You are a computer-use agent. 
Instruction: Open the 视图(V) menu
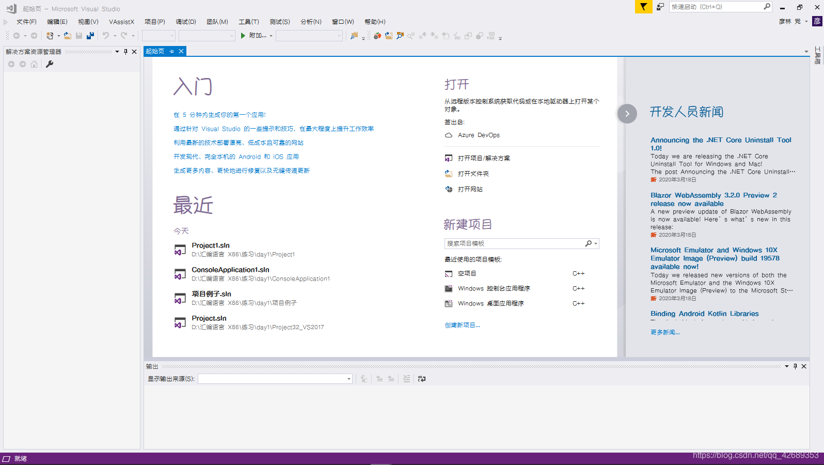tap(88, 22)
